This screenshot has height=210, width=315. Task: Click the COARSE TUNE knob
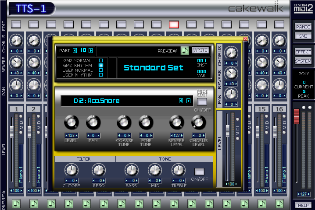(x=124, y=122)
